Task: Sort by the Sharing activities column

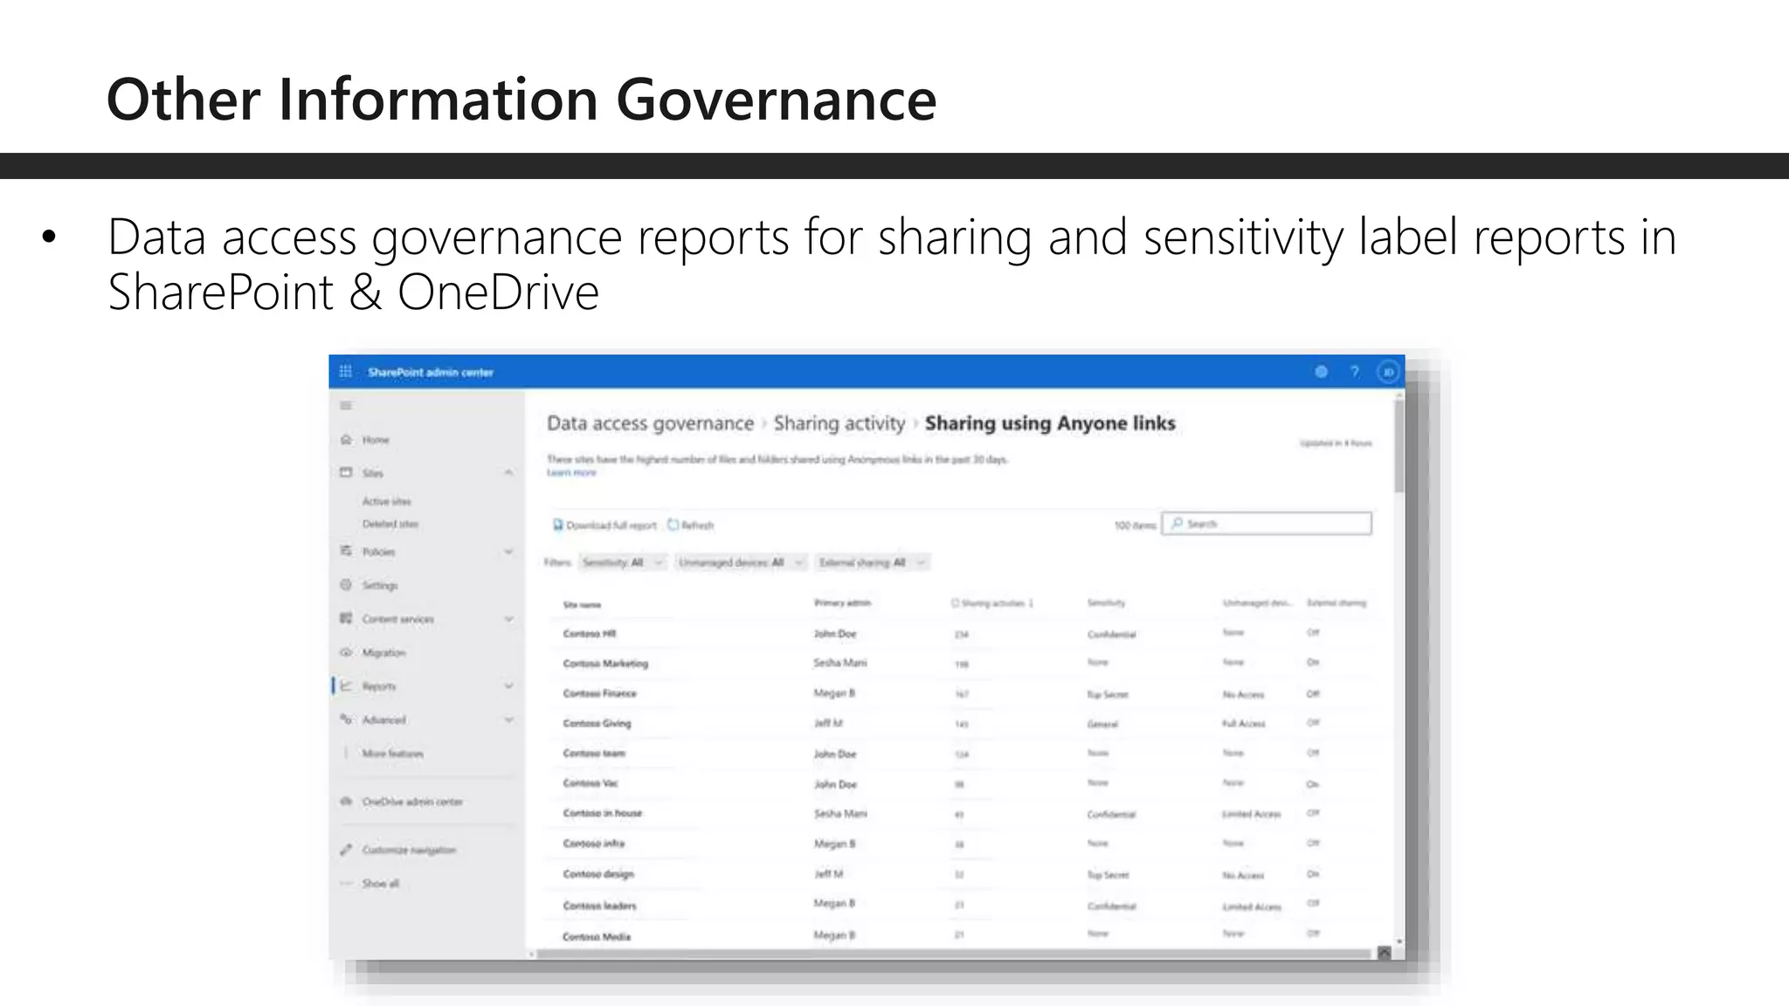Action: pyautogui.click(x=992, y=603)
